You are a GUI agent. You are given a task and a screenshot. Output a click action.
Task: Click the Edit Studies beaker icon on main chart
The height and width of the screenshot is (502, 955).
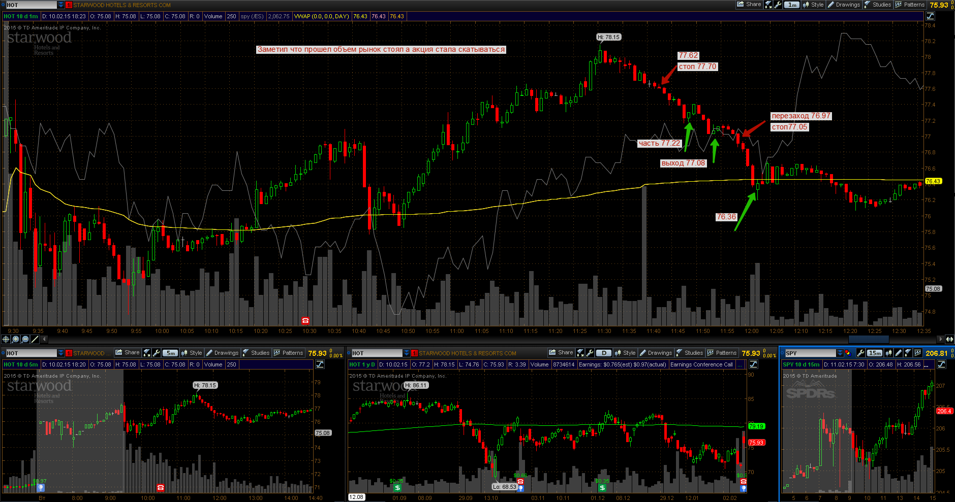coord(768,5)
